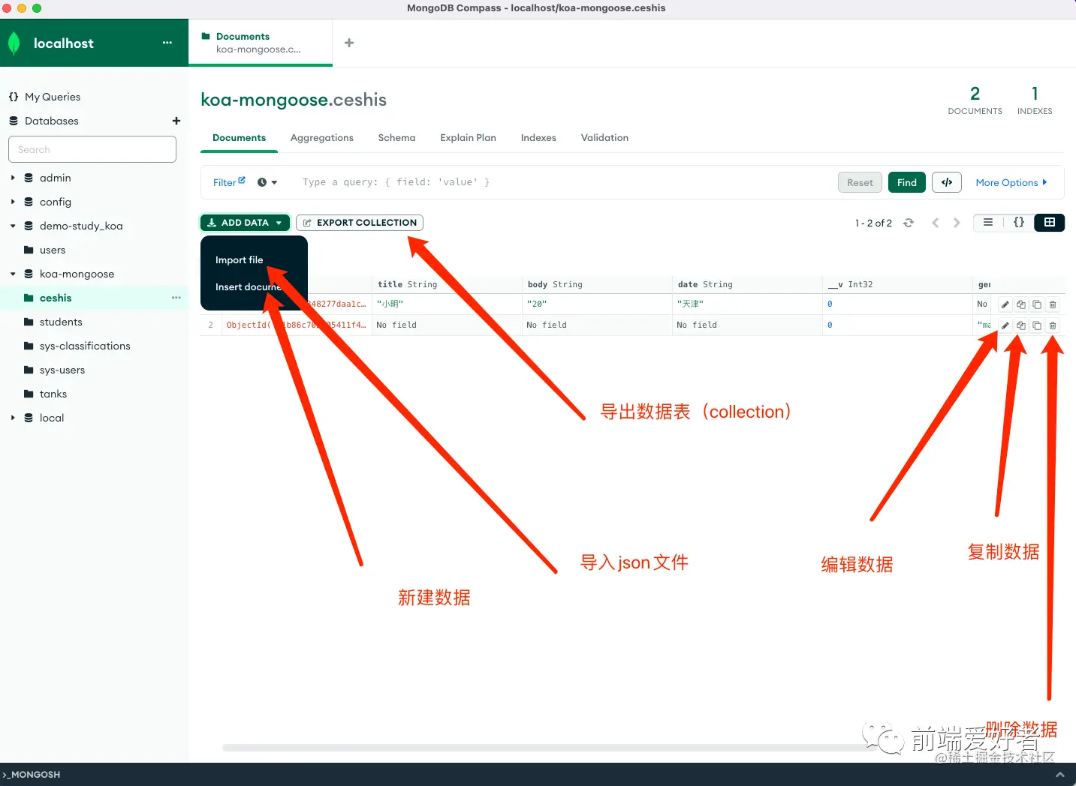Switch to JSON view
1076x786 pixels.
[x=1019, y=223]
